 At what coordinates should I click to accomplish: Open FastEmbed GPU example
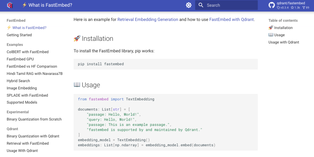pos(20,59)
